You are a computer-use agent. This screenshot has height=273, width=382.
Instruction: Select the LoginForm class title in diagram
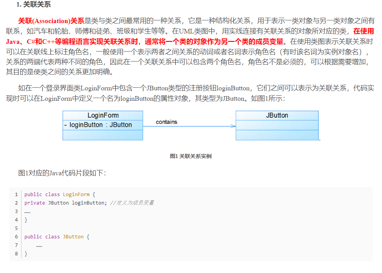point(103,115)
